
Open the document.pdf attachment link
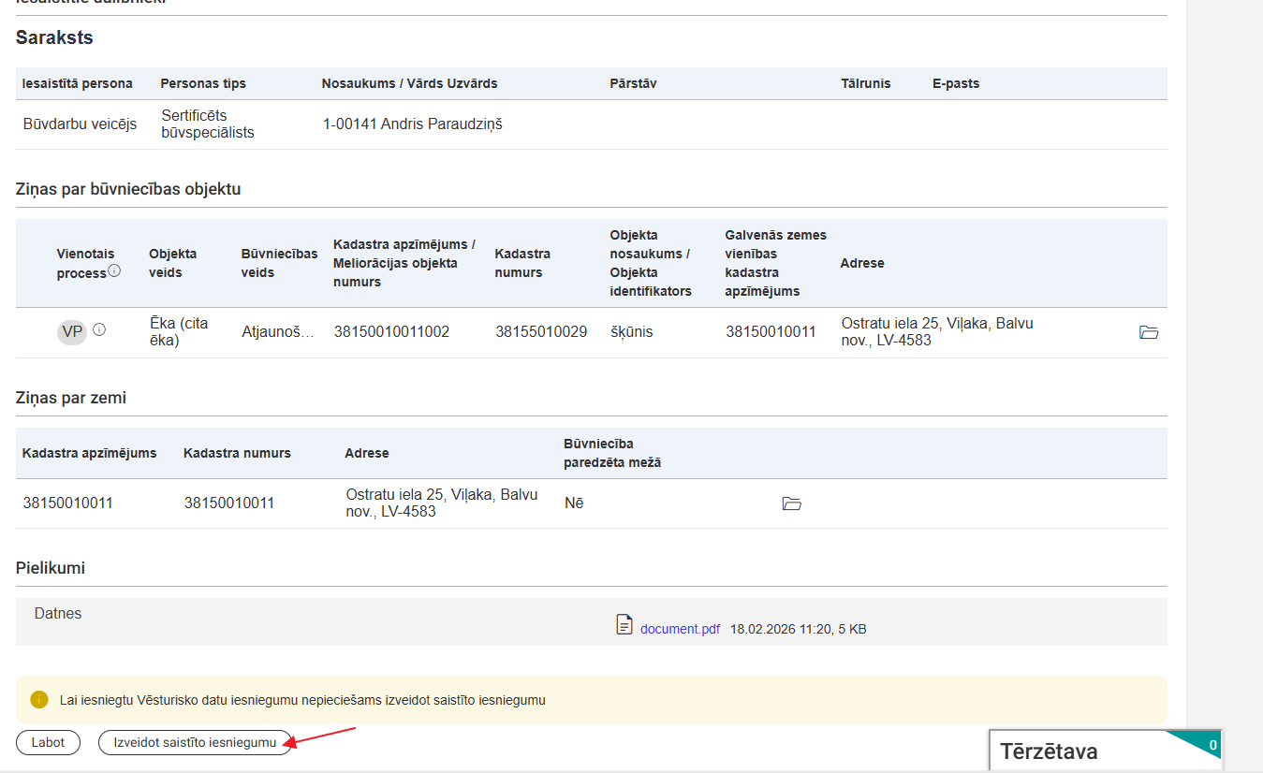pos(680,629)
